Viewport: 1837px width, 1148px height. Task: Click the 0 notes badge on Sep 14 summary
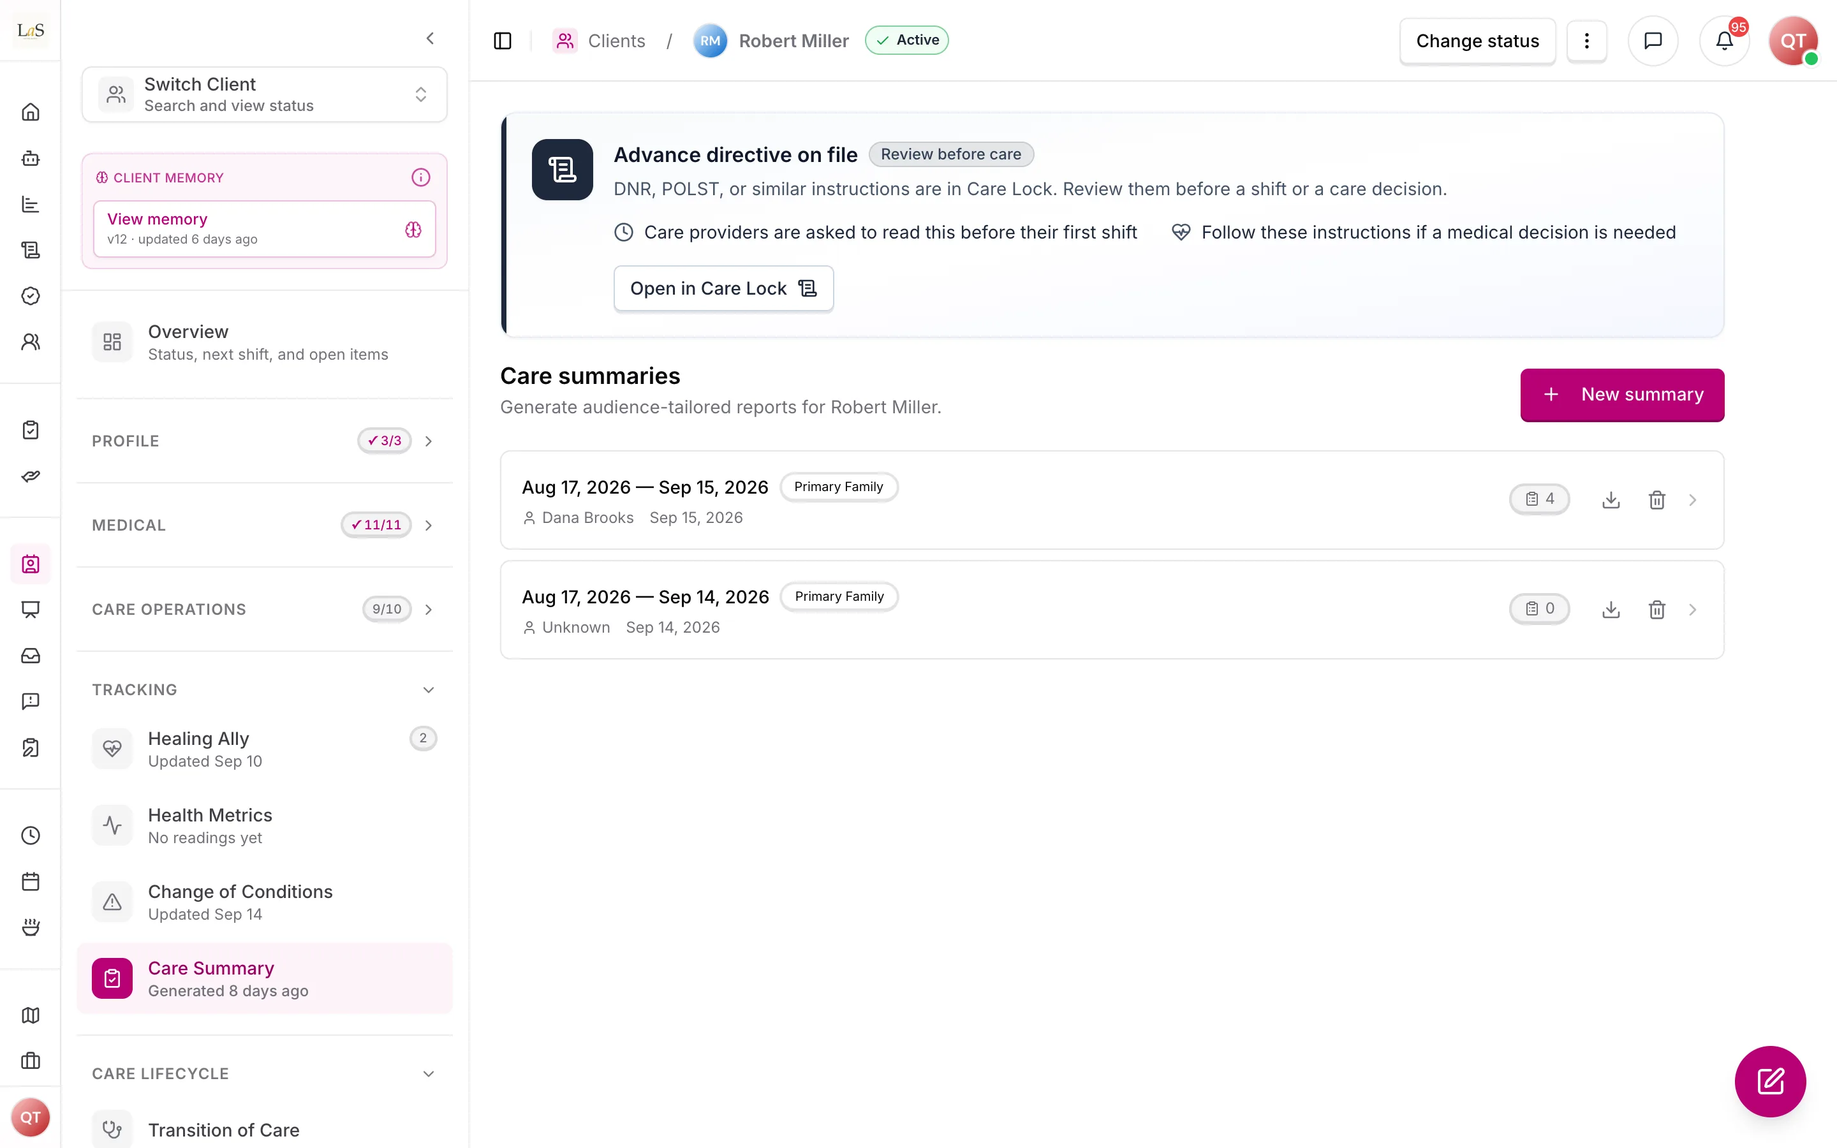(x=1539, y=609)
